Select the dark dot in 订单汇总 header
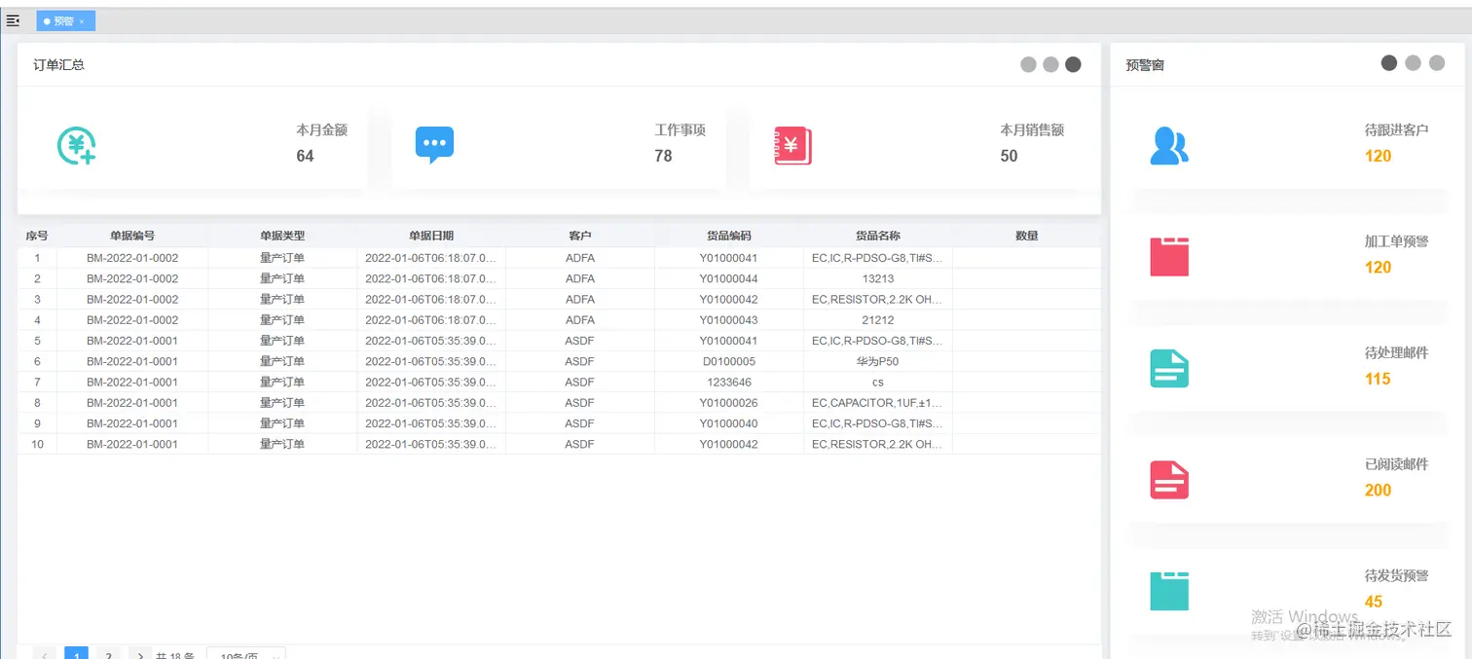This screenshot has height=659, width=1472. click(x=1073, y=64)
